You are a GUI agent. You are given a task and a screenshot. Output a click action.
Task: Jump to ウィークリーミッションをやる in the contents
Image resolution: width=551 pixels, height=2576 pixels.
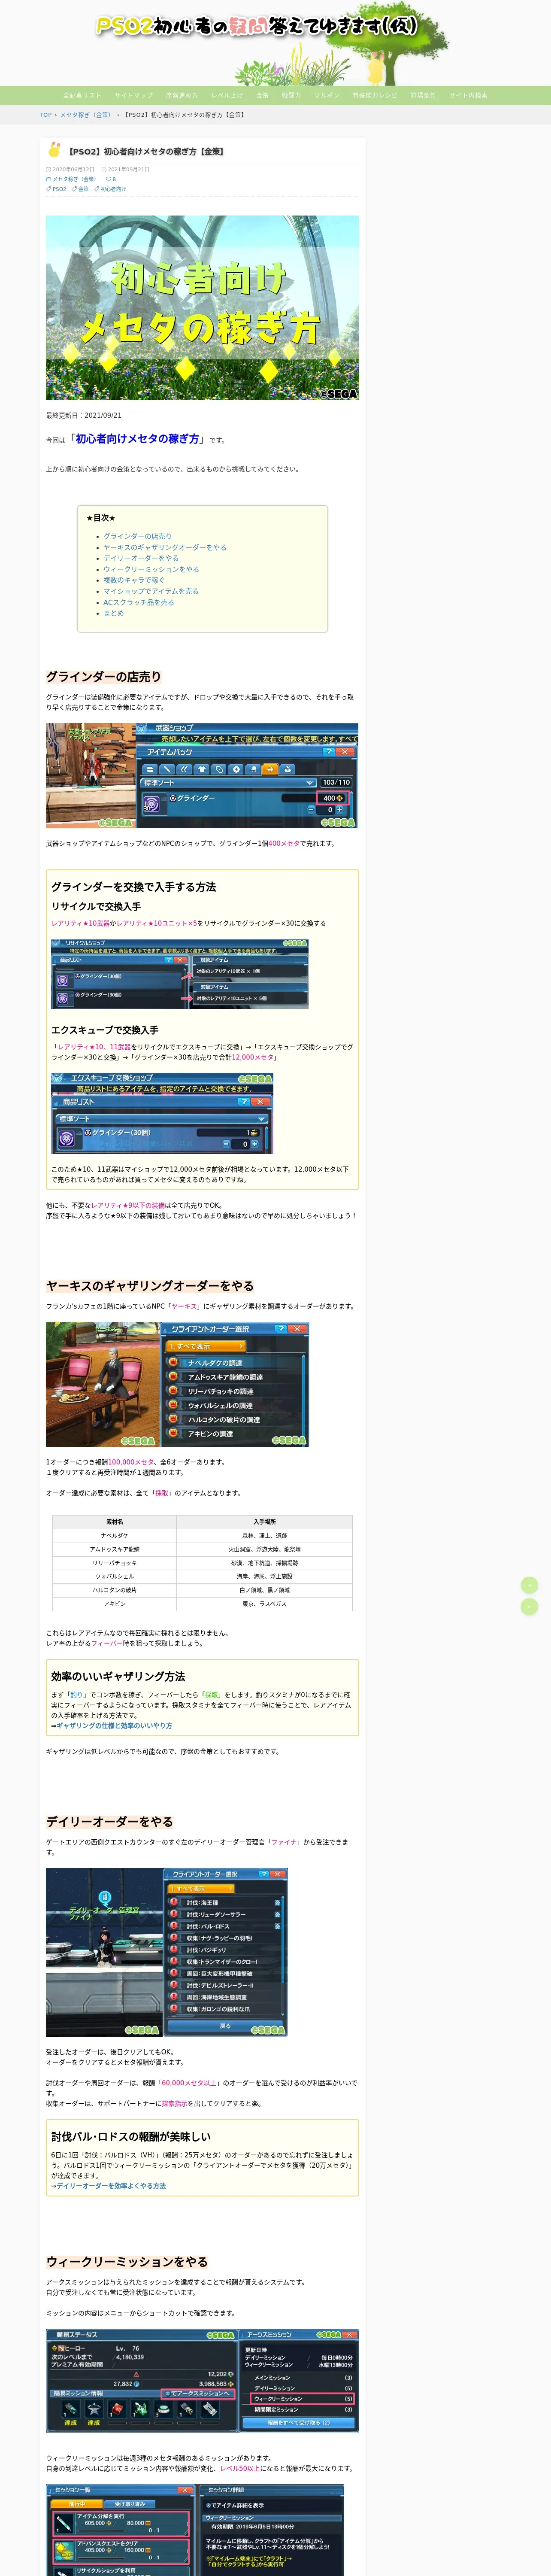tap(151, 569)
